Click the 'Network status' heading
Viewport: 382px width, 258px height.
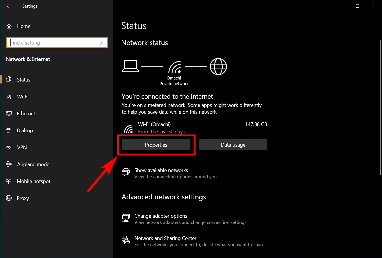[x=145, y=43]
